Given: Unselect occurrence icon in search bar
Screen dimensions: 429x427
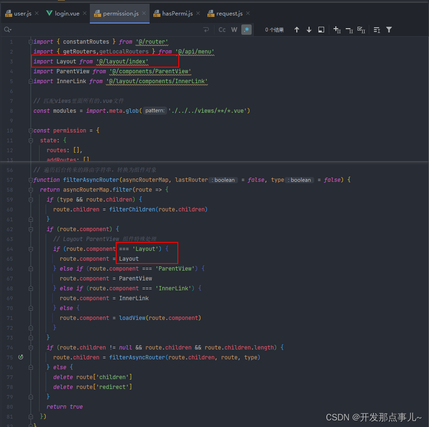Looking at the screenshot, I should tap(349, 30).
